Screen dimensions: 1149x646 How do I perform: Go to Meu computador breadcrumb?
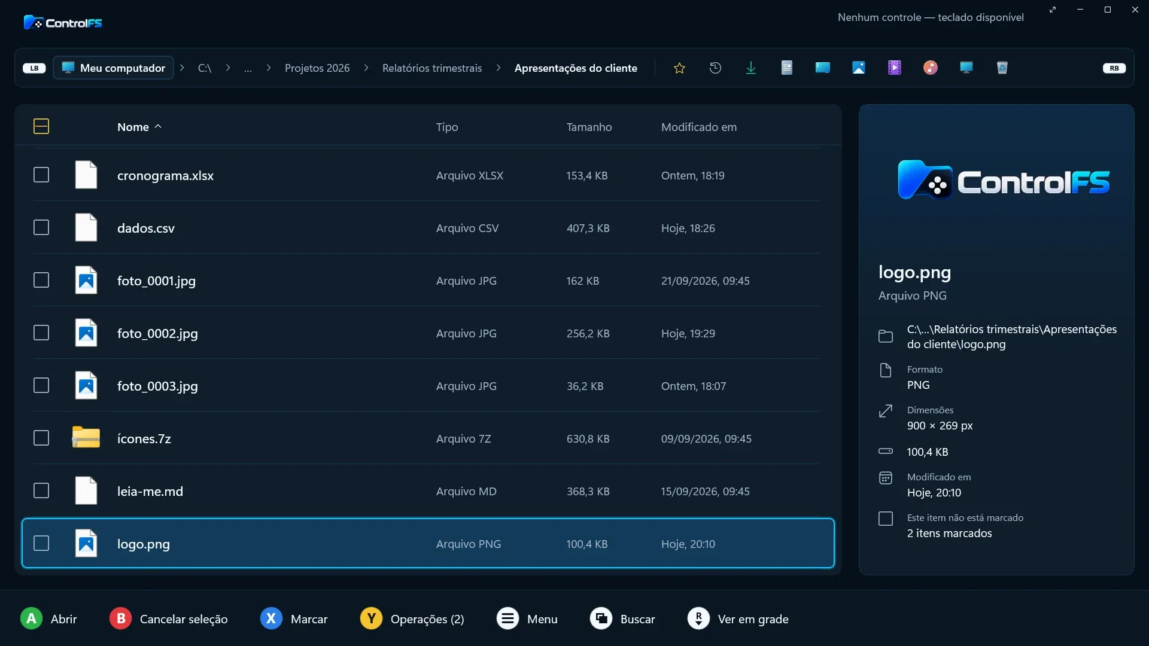point(114,68)
